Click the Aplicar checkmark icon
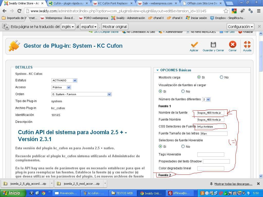 [194, 45]
